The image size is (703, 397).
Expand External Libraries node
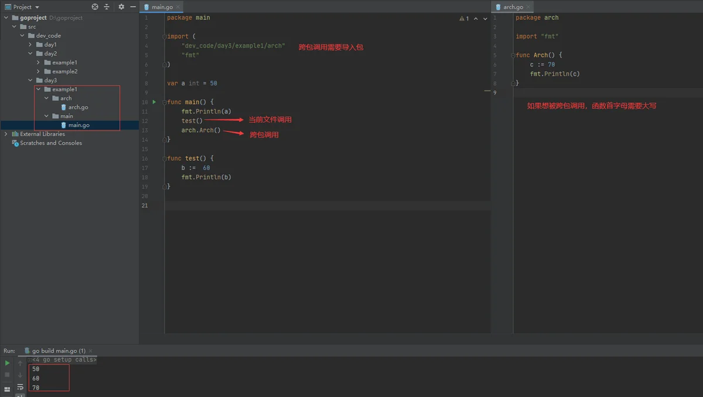[x=6, y=134]
